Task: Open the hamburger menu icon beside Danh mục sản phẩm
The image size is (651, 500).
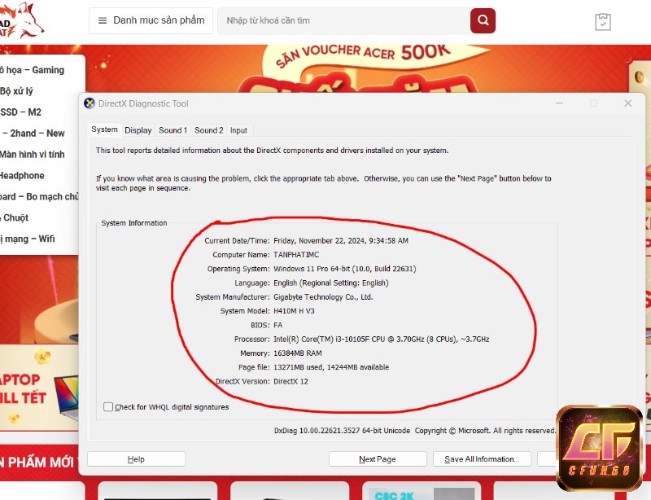Action: click(103, 20)
